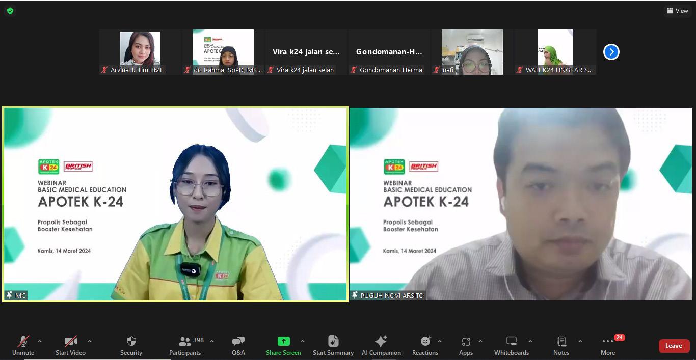Click the muted mic icon on WATI_K24 tile
Screen dimensions: 696x360
(520, 70)
